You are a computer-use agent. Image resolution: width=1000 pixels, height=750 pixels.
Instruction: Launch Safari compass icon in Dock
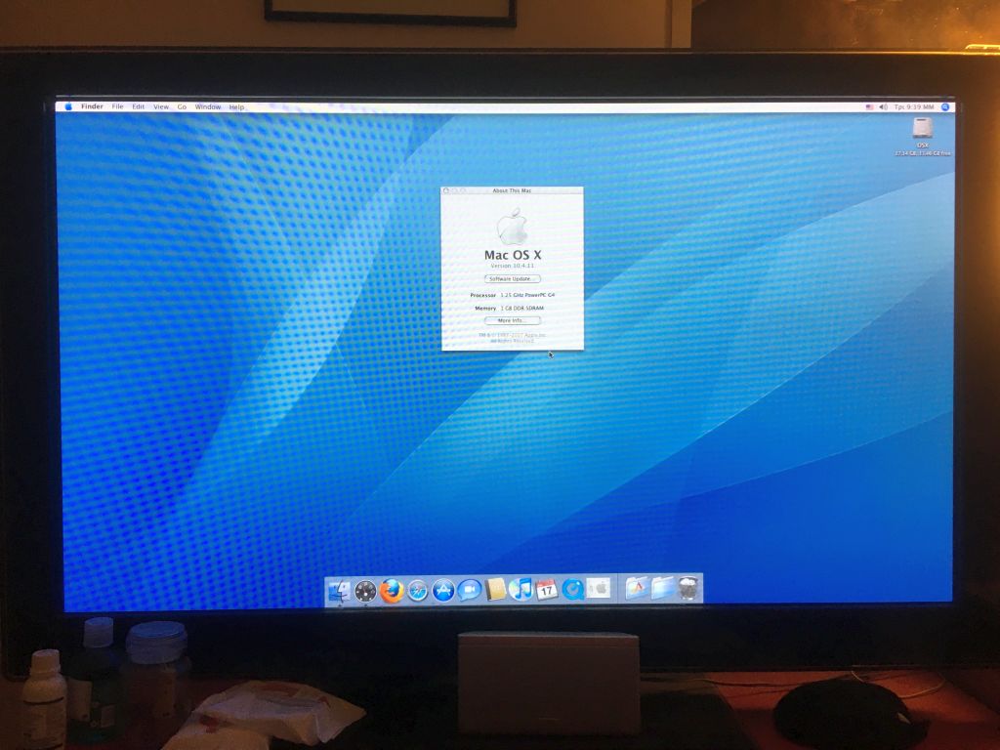click(418, 591)
